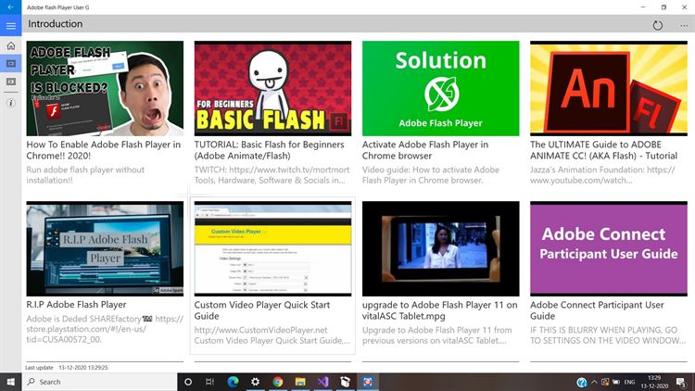Launch Google Chrome from the taskbar

pos(278,382)
